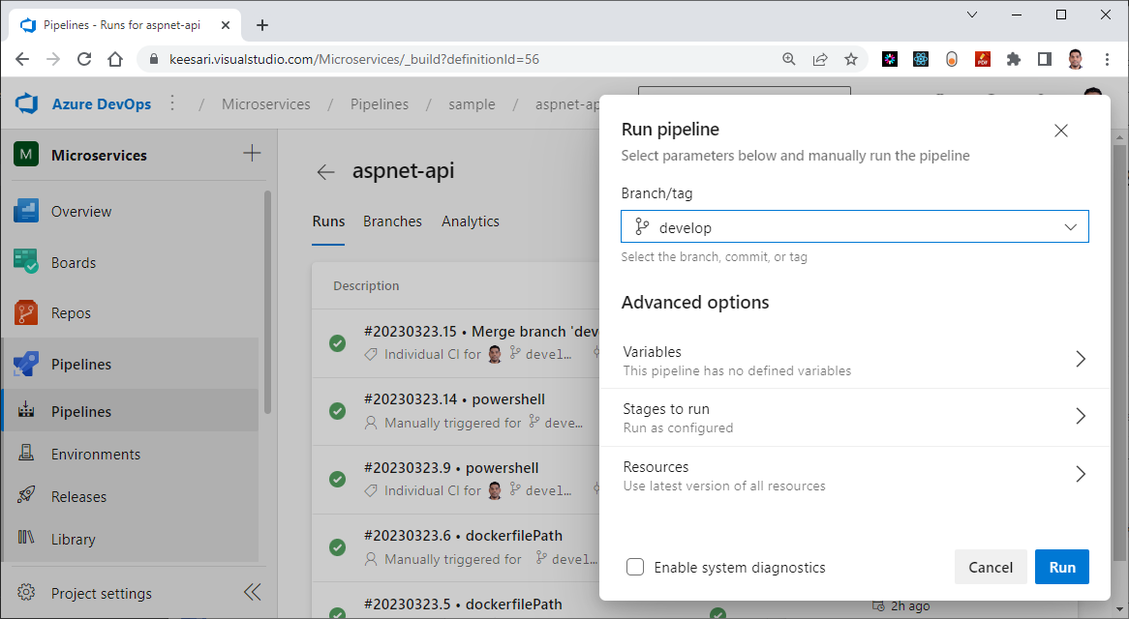Click the React DevTools extension icon
1129x619 pixels.
[x=921, y=59]
